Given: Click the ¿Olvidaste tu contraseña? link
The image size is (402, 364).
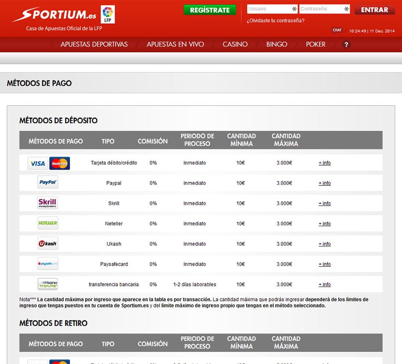Looking at the screenshot, I should click(275, 21).
